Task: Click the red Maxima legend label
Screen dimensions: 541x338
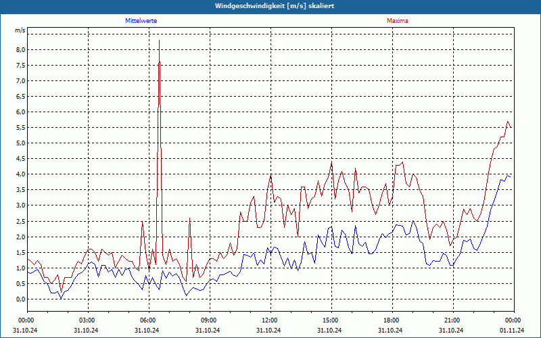Action: tap(398, 21)
